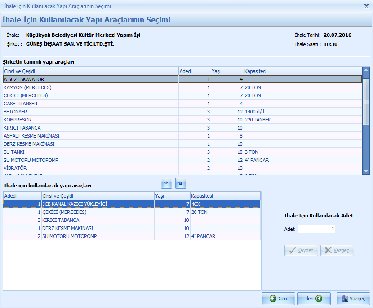
Task: Click the move-up arrow icon button
Action: 181,183
